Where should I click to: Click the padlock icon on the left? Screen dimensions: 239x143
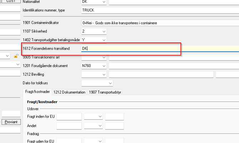pos(16,56)
